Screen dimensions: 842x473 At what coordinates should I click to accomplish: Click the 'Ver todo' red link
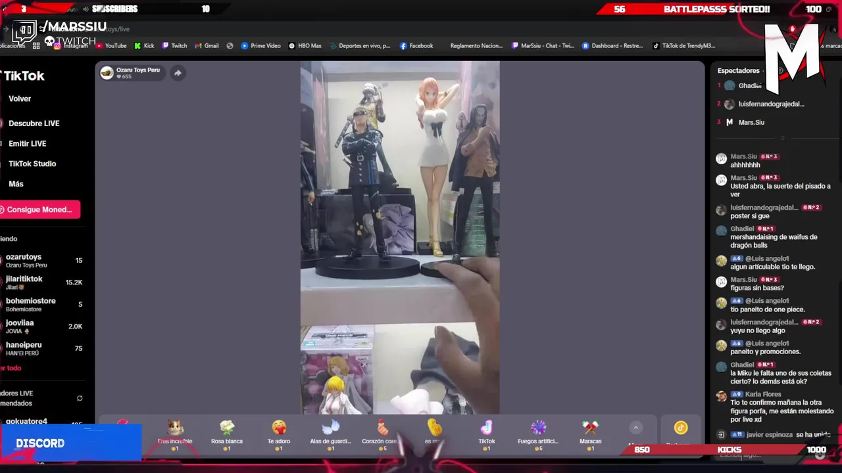coord(11,369)
